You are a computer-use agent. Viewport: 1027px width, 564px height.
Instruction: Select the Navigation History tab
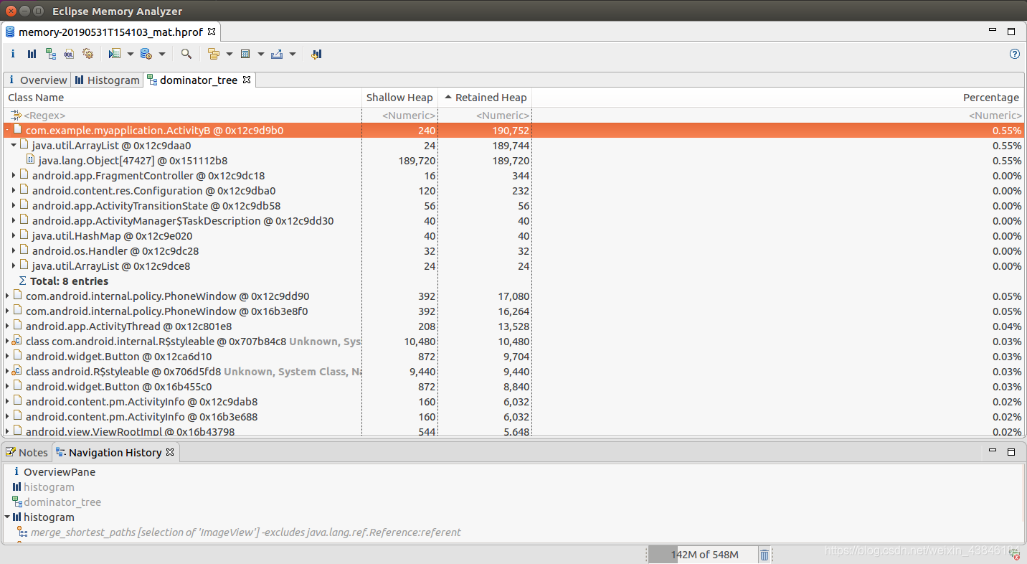point(115,452)
